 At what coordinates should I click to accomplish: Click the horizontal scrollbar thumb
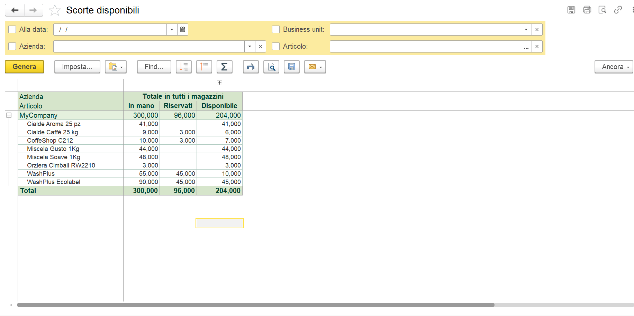click(256, 305)
